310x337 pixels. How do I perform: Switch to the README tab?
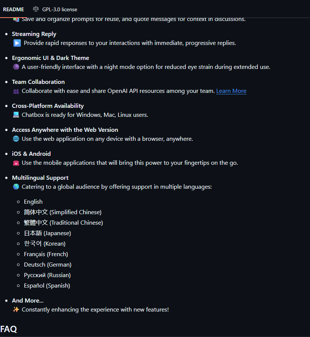[13, 9]
